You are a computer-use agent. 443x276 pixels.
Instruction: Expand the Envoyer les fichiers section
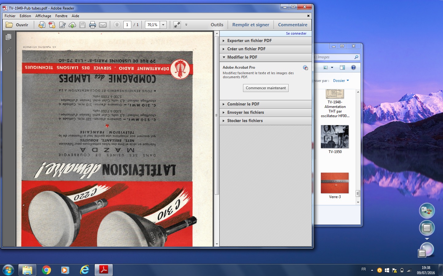pyautogui.click(x=265, y=113)
